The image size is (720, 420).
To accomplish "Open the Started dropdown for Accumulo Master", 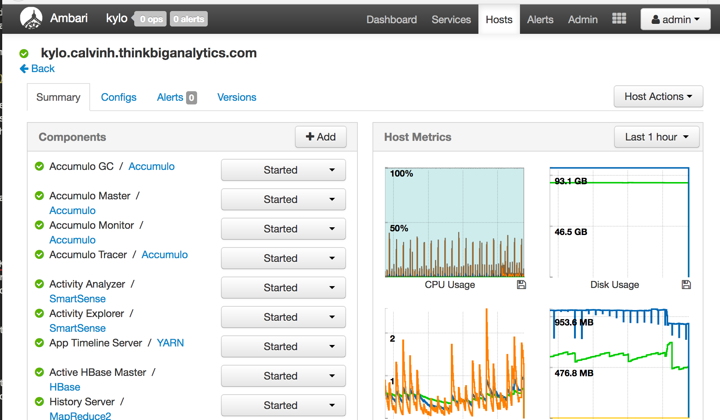I will pos(284,199).
